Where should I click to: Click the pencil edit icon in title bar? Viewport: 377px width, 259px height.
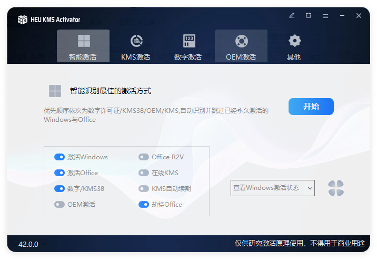(x=292, y=16)
